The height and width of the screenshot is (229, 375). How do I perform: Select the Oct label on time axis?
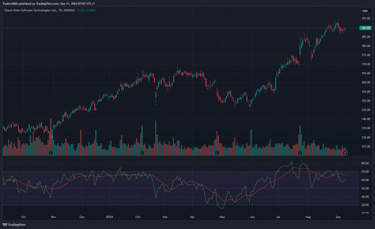click(23, 217)
